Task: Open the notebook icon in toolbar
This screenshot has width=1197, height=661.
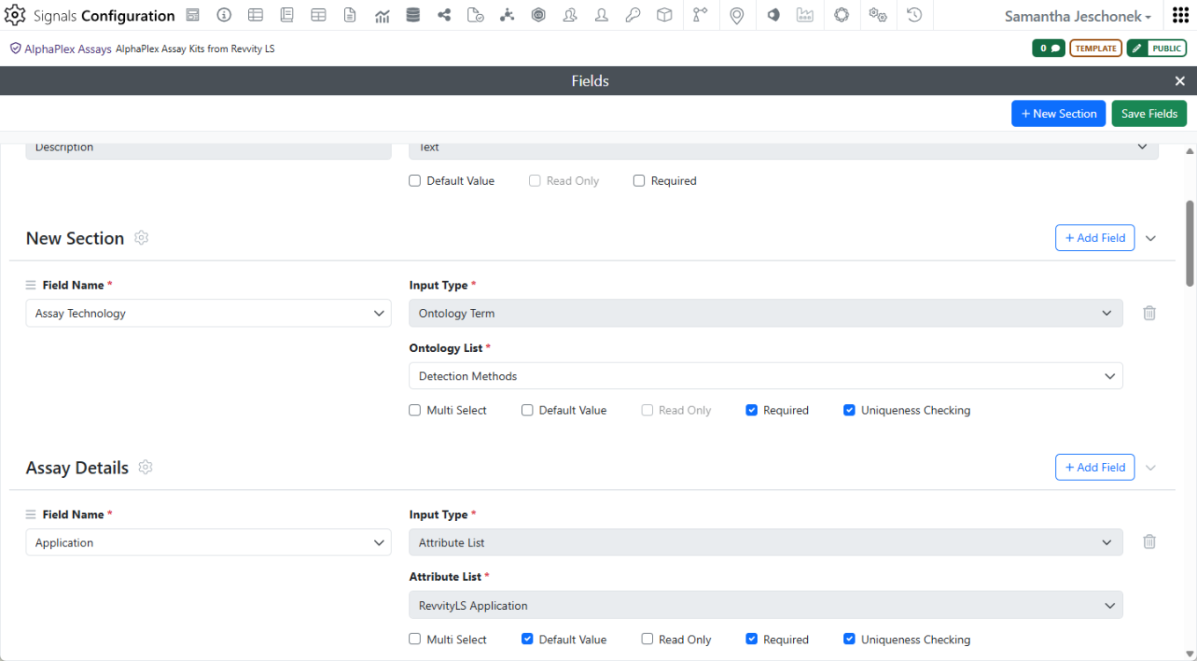Action: tap(287, 15)
